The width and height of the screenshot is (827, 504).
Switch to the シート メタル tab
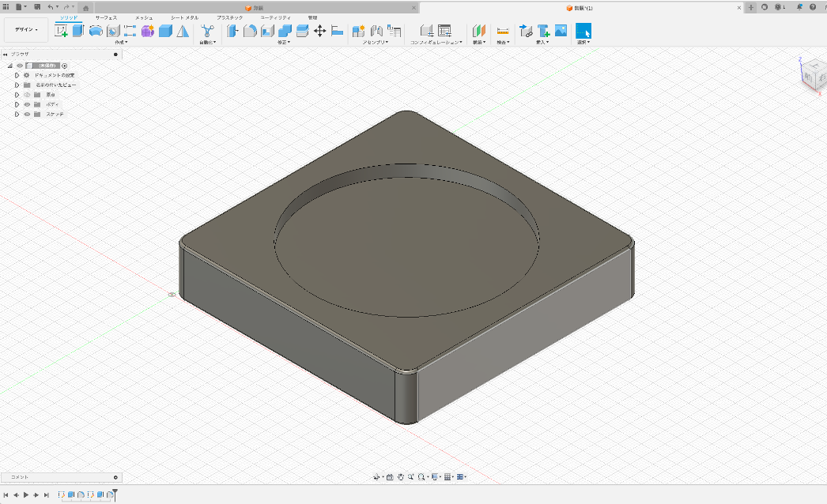[x=184, y=17]
